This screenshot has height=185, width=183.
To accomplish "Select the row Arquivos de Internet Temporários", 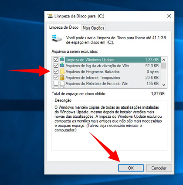I will click(x=93, y=78).
